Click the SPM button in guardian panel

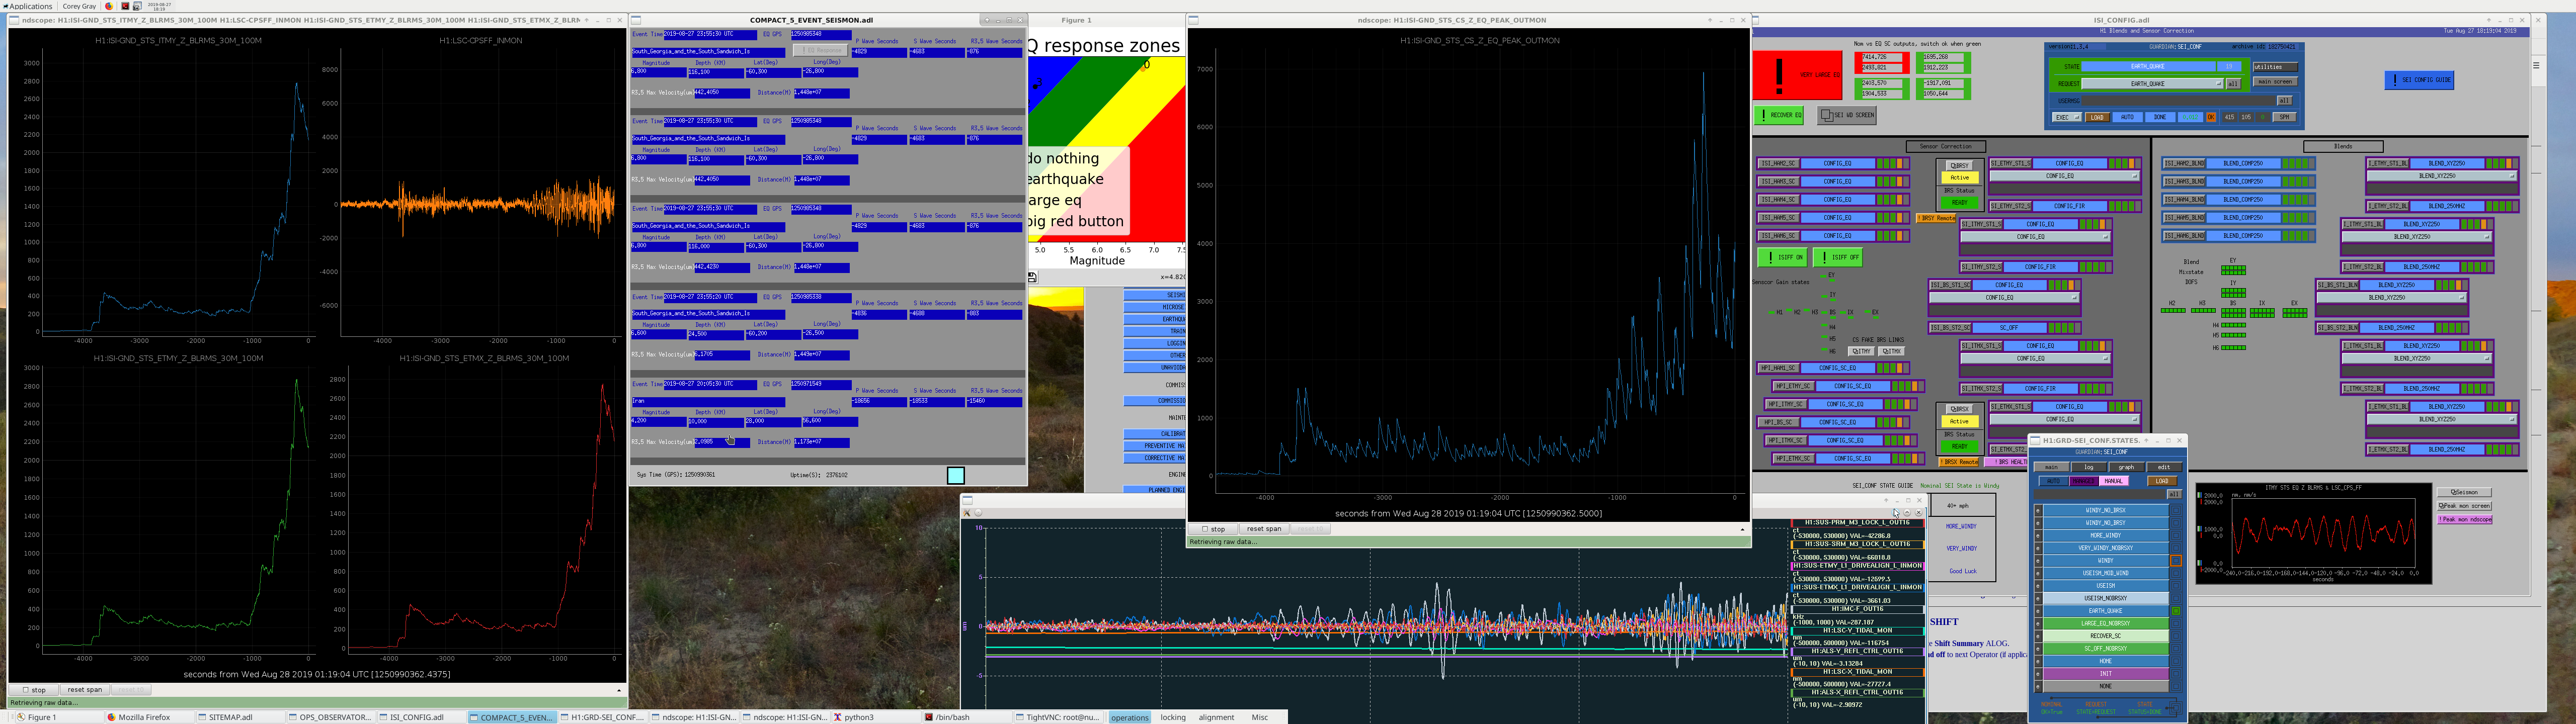[2284, 117]
